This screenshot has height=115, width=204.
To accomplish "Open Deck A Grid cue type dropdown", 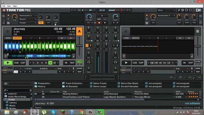I will point(64,68).
